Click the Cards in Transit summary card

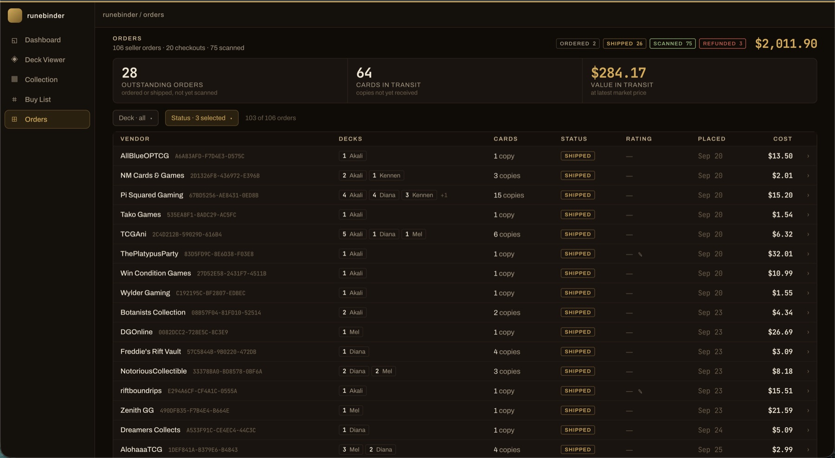coord(465,81)
